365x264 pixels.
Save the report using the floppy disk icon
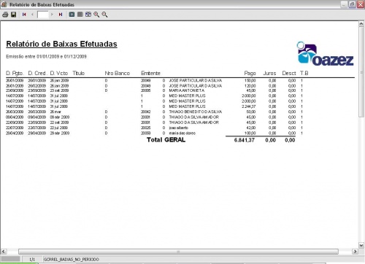pyautogui.click(x=14, y=15)
